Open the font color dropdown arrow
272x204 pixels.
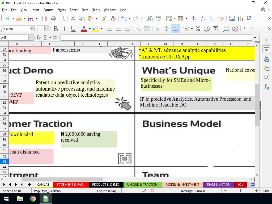pos(90,29)
